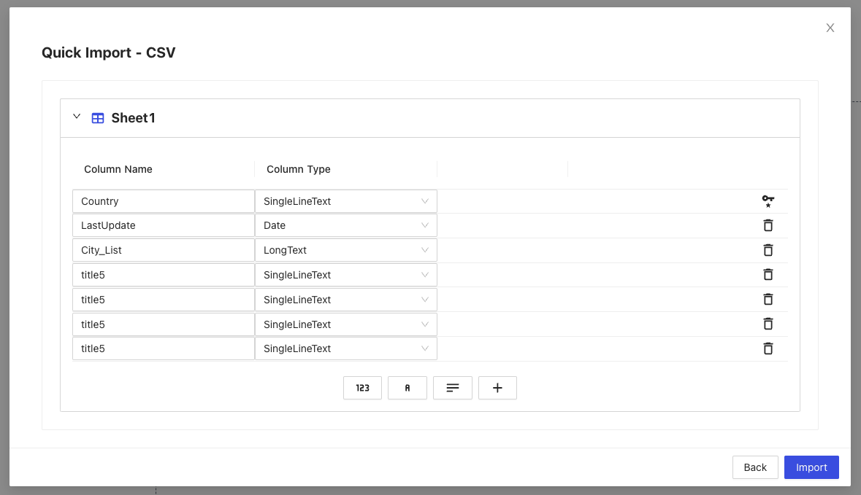This screenshot has height=495, width=861.
Task: Click the Sheet1 table title
Action: 134,118
